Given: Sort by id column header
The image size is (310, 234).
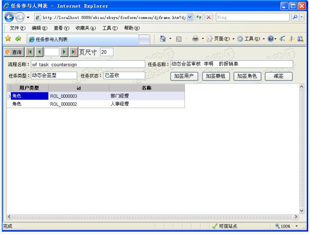Looking at the screenshot, I should tap(79, 88).
